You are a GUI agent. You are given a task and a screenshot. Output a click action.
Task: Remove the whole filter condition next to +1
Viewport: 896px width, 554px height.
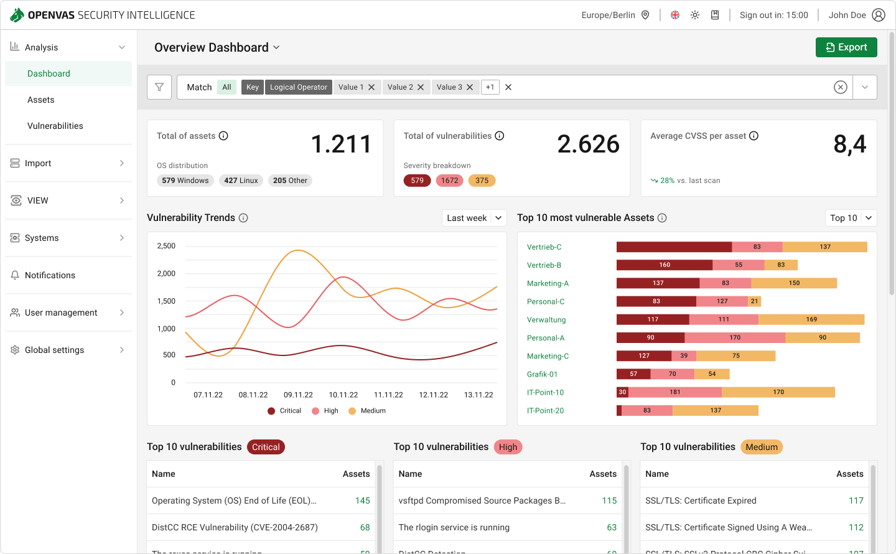pos(508,87)
